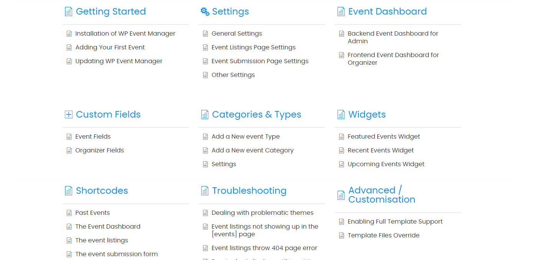
Task: Open Installation of WP Event Manager article
Action: pyautogui.click(x=125, y=34)
